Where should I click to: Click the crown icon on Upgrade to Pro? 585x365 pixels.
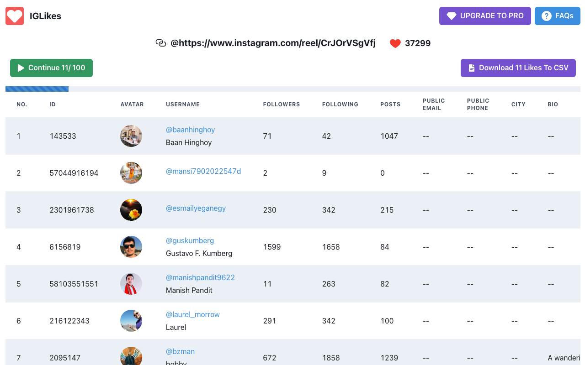(452, 16)
